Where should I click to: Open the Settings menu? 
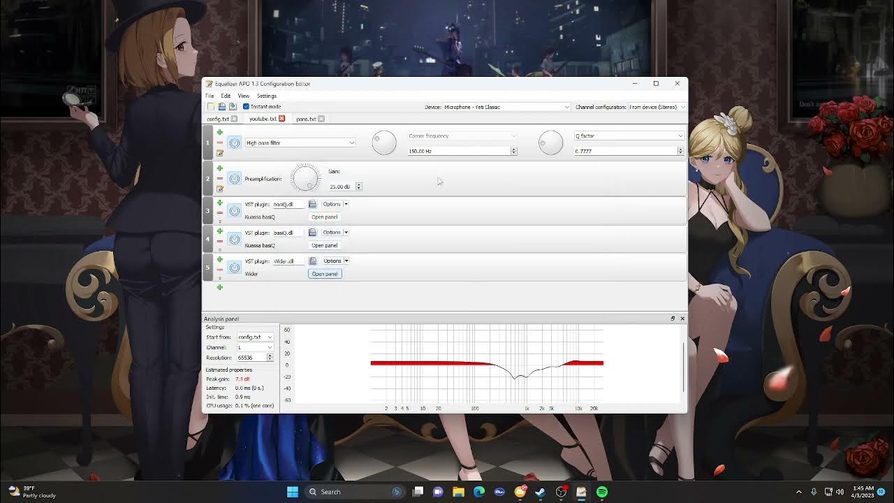point(267,96)
